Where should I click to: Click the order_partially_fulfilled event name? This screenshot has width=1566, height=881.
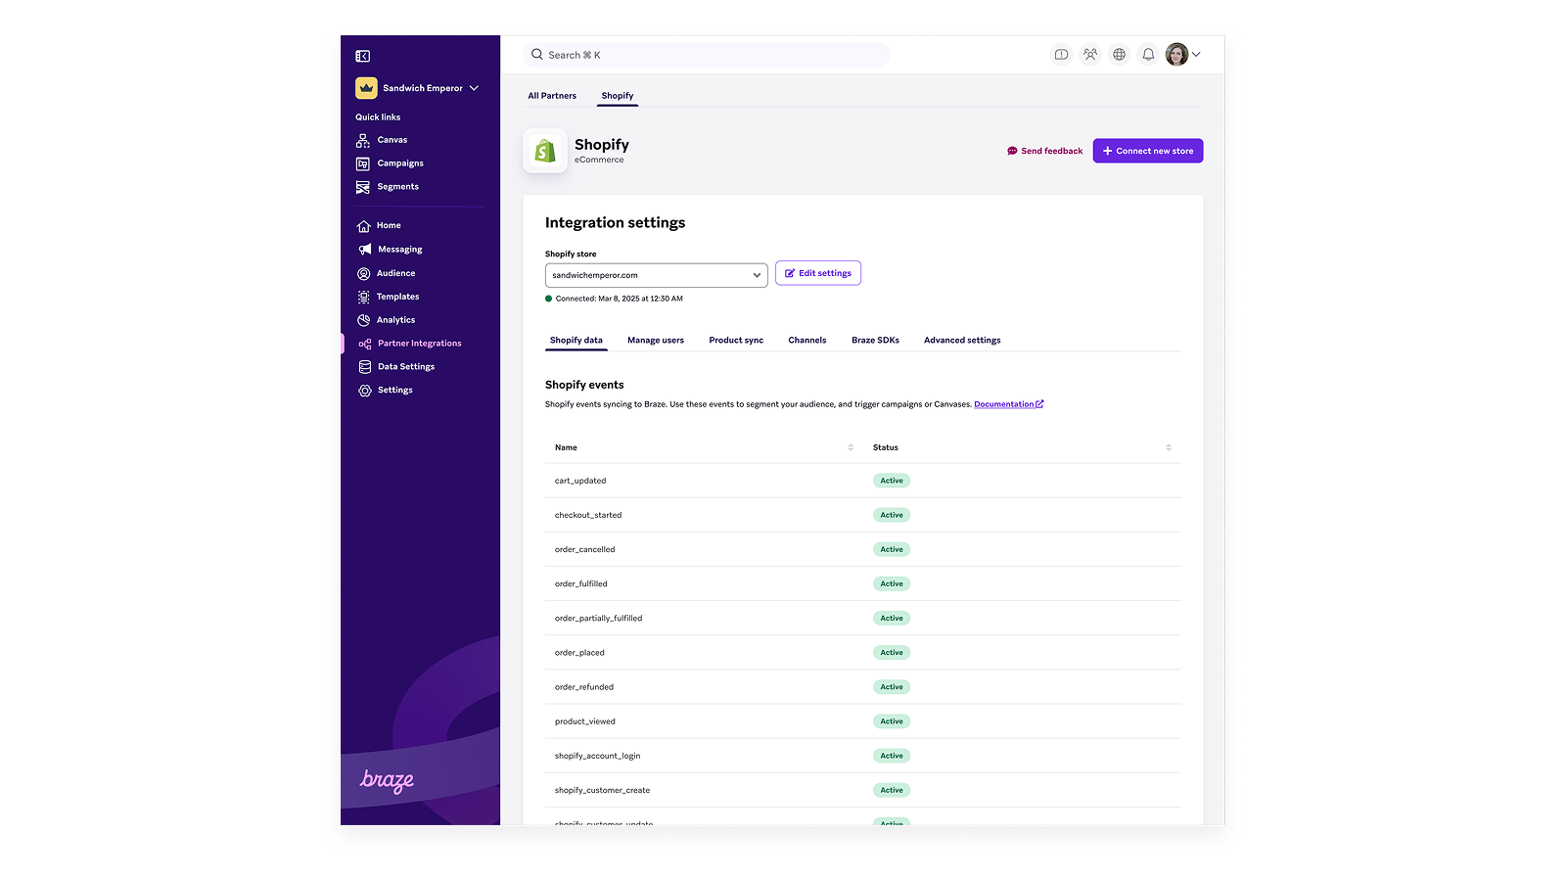point(599,619)
